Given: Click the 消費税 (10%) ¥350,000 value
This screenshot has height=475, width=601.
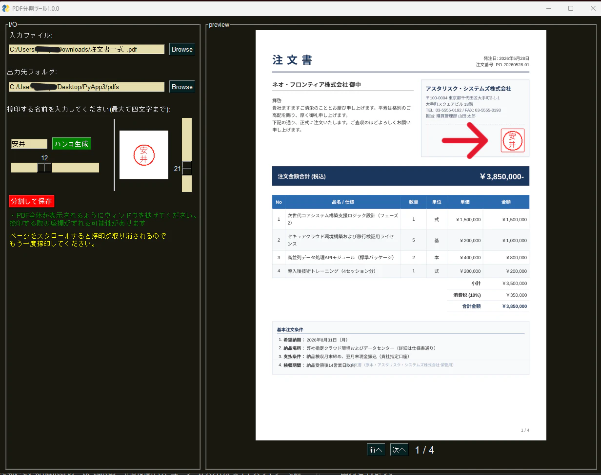Looking at the screenshot, I should pyautogui.click(x=516, y=295).
